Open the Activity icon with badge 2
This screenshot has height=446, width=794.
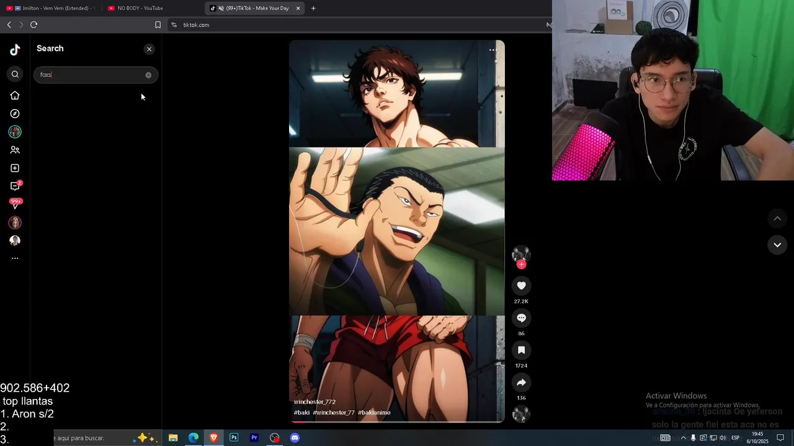click(x=16, y=186)
